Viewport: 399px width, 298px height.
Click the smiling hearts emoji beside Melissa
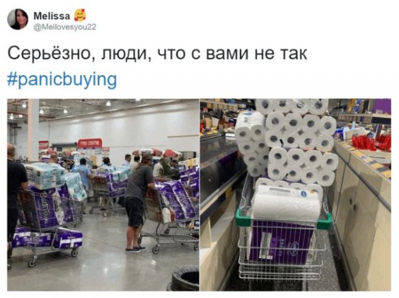[x=80, y=15]
